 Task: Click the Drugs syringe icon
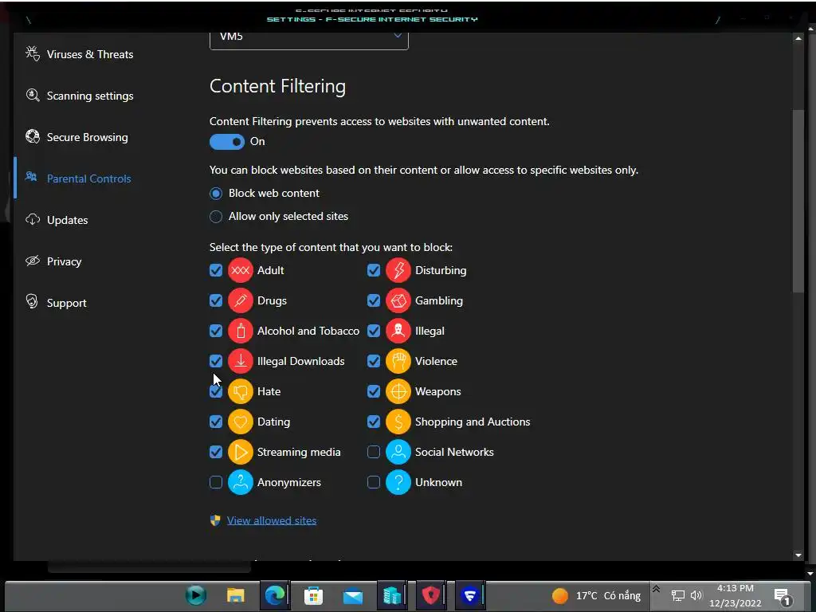pos(241,300)
